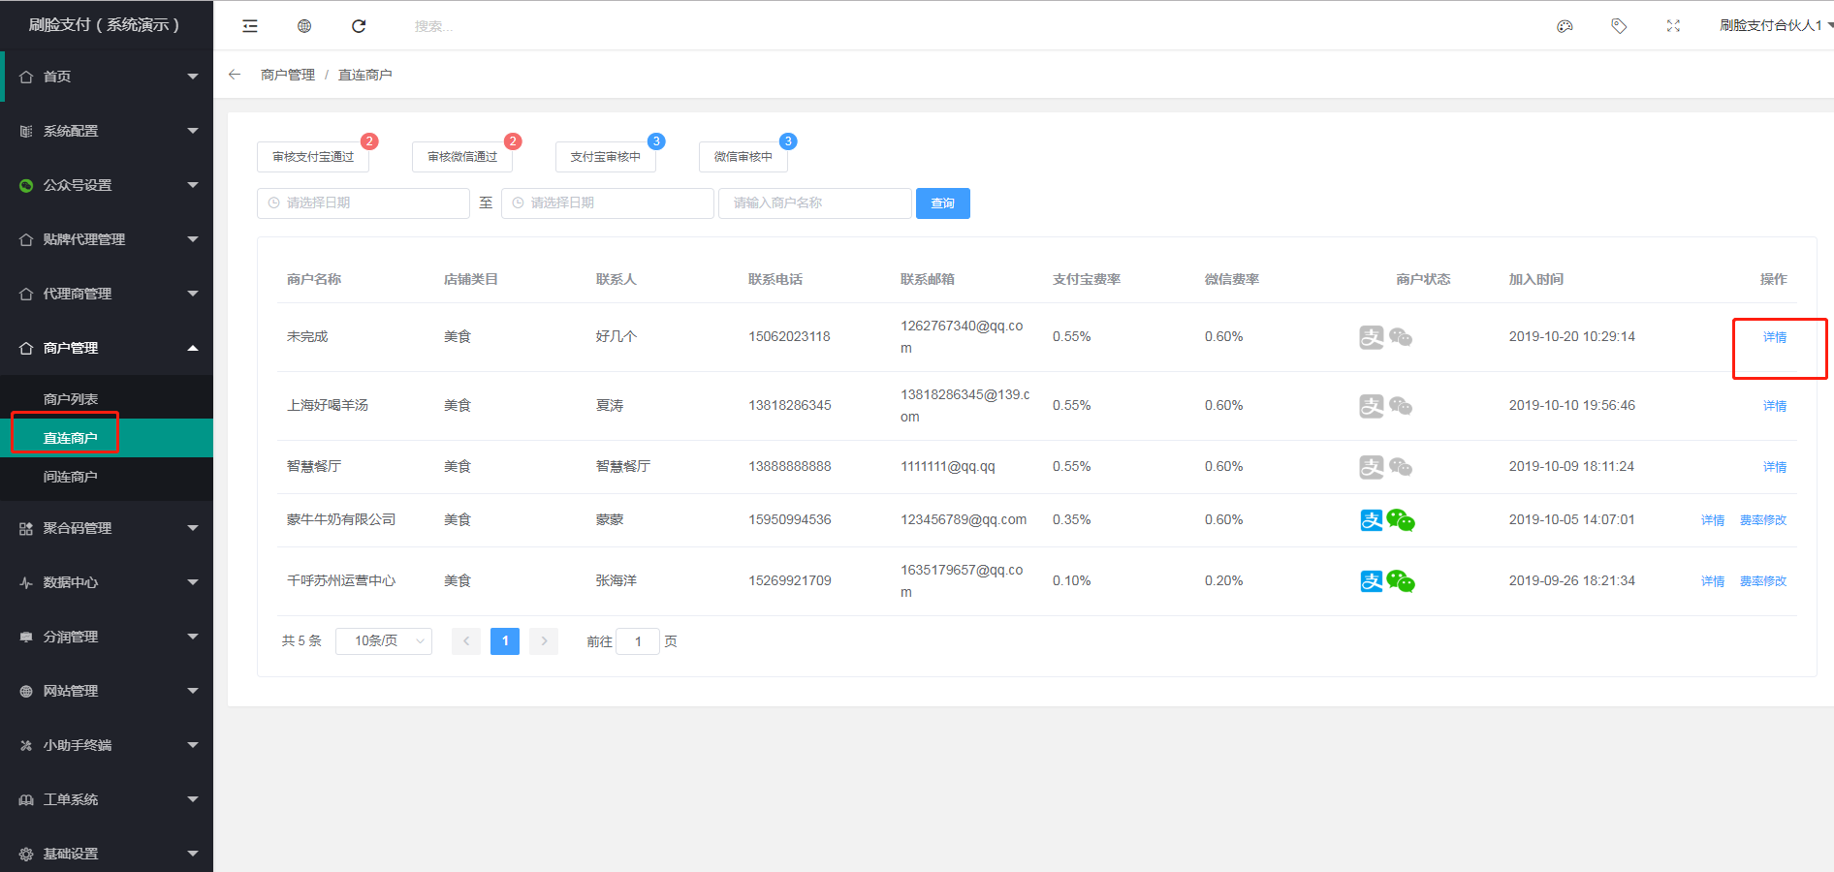
Task: Click the 分润管理 sidebar icon
Action: pyautogui.click(x=26, y=637)
